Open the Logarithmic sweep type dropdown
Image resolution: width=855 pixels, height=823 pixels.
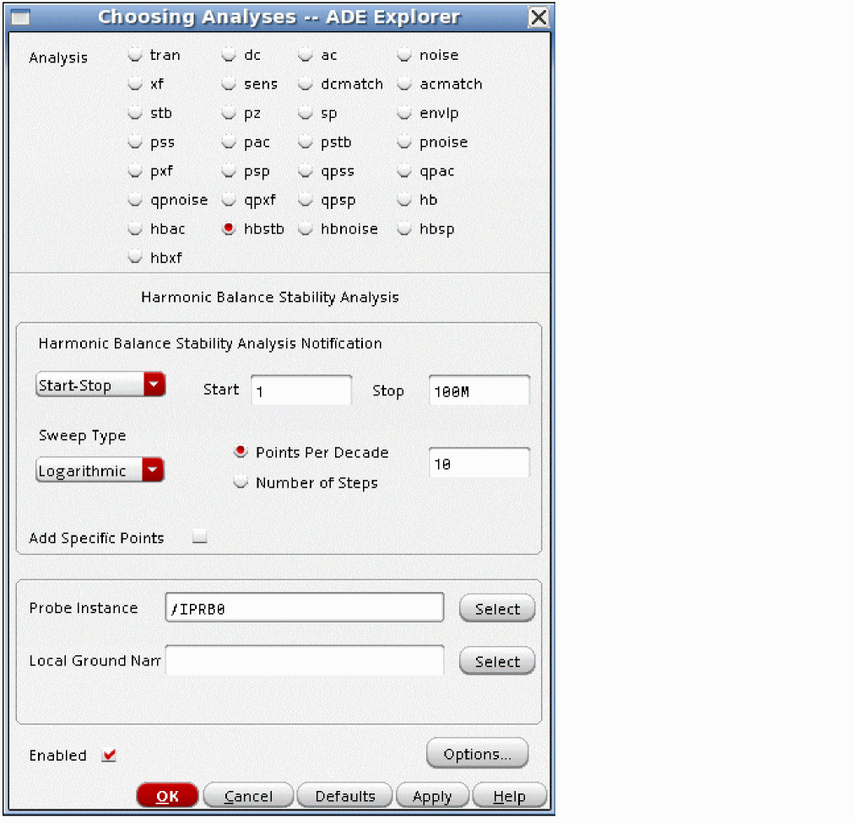[100, 470]
